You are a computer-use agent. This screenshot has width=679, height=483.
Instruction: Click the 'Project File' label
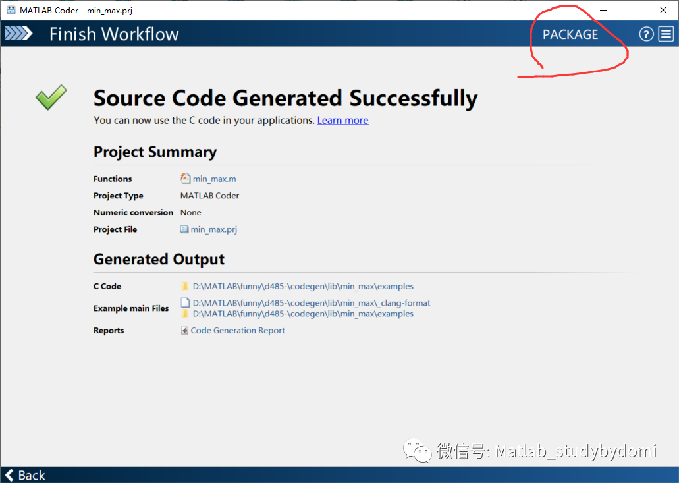[x=115, y=229]
